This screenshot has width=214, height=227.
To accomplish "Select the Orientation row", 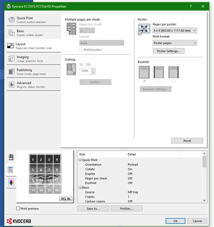I will 140,165.
